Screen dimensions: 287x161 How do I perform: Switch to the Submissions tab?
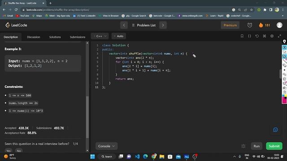pyautogui.click(x=78, y=37)
